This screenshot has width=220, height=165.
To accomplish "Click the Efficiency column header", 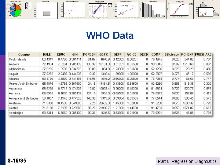I will [172, 54].
